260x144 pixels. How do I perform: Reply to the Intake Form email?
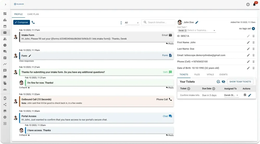[x=170, y=44]
